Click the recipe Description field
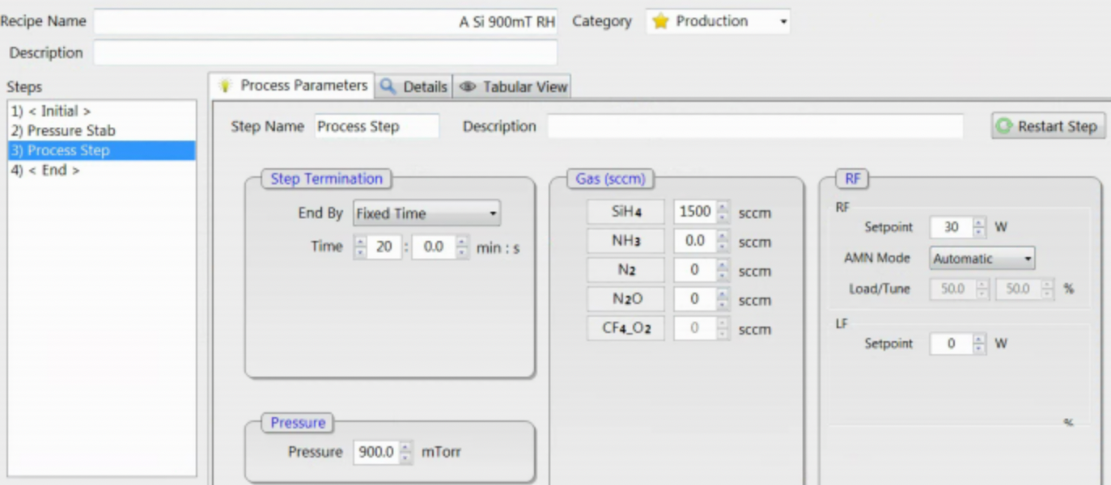 (x=325, y=53)
